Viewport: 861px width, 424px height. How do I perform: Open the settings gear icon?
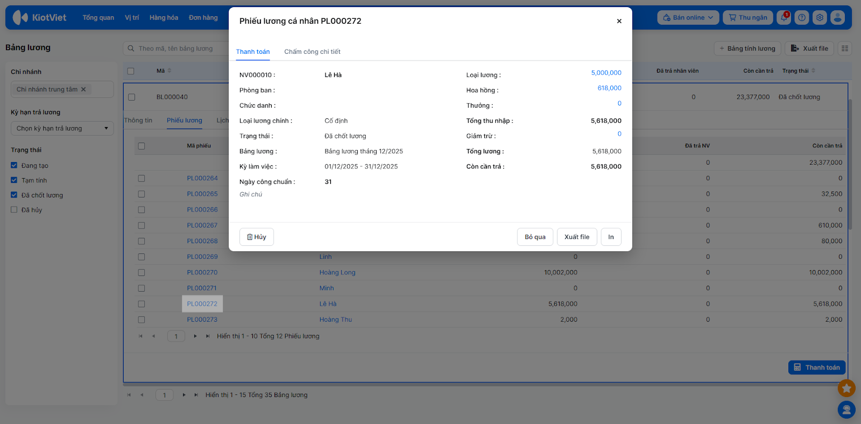coord(820,18)
